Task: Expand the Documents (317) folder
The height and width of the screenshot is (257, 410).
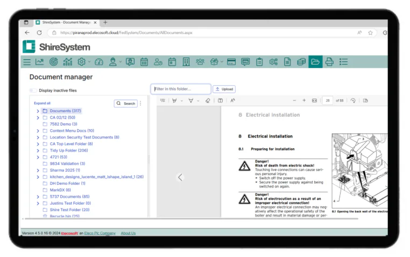Action: tap(38, 111)
